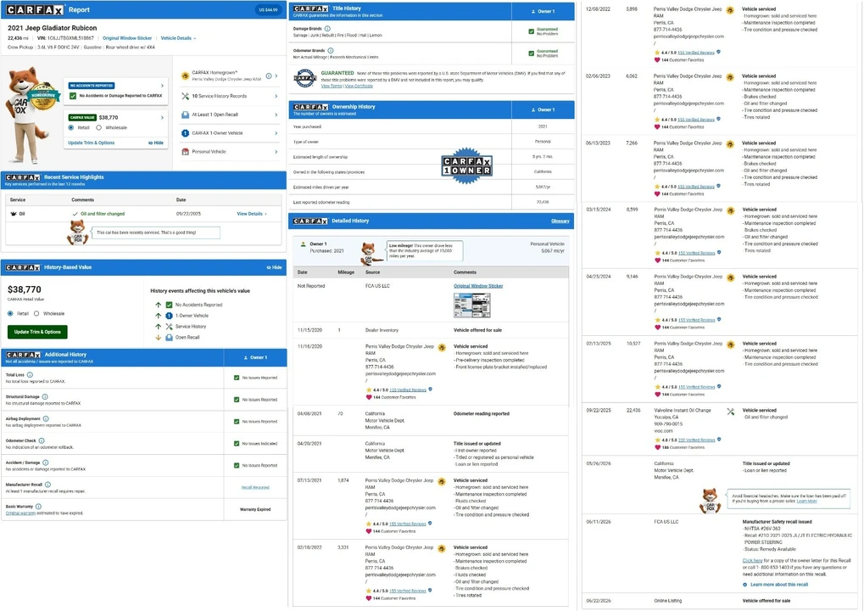864x611 pixels.
Task: Open View Certificate link under Guaranteed
Action: pos(359,86)
